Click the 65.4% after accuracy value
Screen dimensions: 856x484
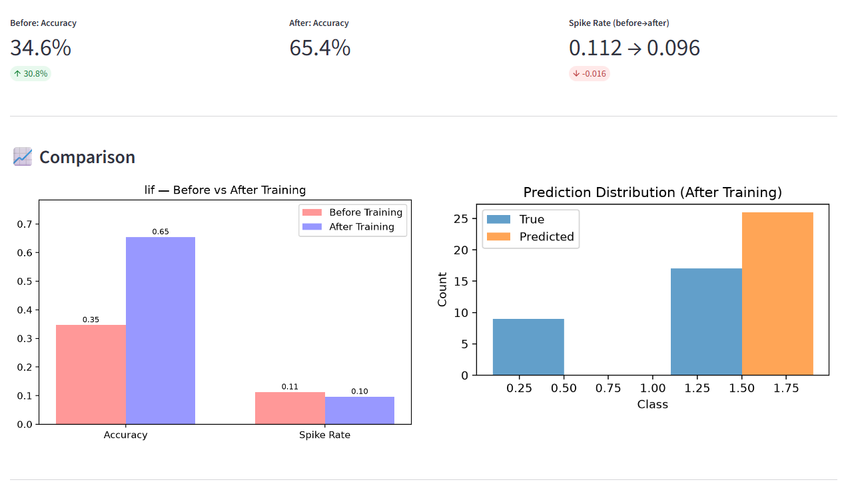pyautogui.click(x=320, y=48)
